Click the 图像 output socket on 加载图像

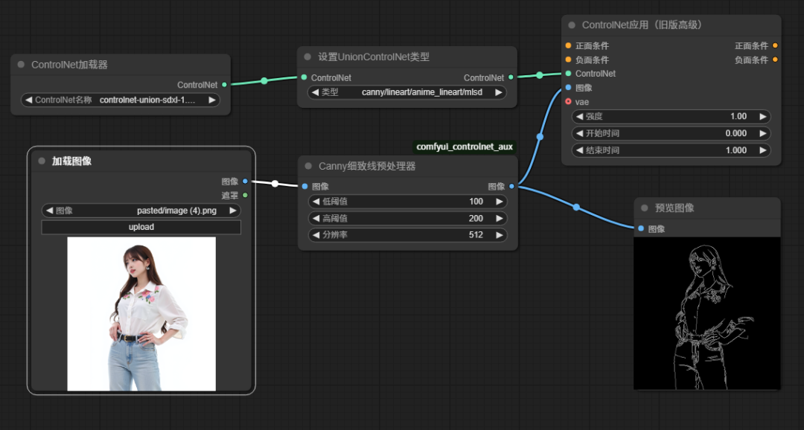(245, 182)
